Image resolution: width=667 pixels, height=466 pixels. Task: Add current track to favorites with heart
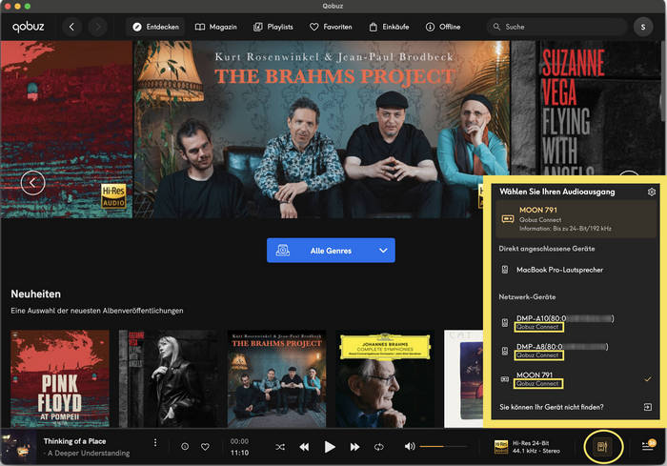pyautogui.click(x=205, y=447)
